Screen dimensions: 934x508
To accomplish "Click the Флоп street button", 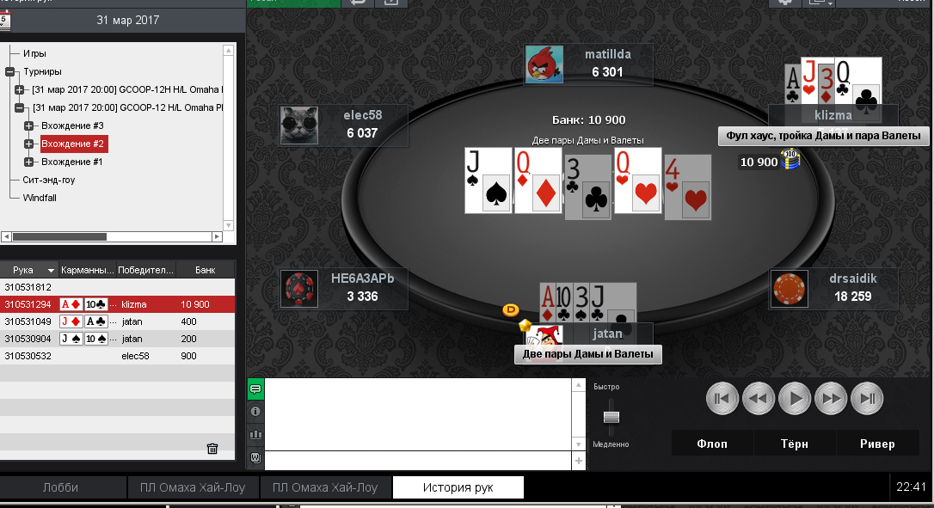I will (x=712, y=444).
